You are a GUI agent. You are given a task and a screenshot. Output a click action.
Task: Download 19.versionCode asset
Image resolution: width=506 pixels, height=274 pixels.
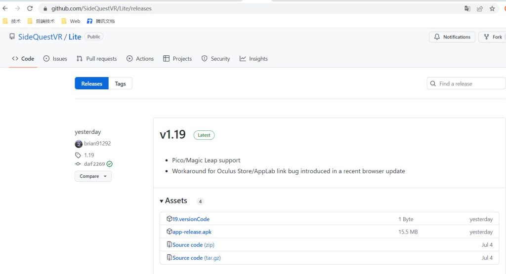[x=191, y=219]
